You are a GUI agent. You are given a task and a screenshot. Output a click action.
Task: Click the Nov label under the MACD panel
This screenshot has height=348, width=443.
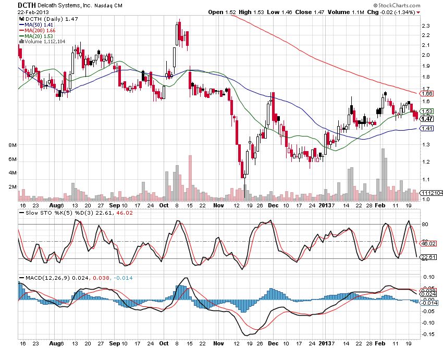click(218, 343)
